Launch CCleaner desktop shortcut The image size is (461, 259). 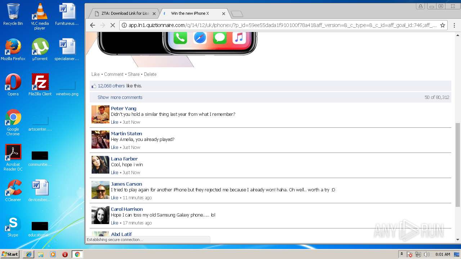(x=13, y=191)
